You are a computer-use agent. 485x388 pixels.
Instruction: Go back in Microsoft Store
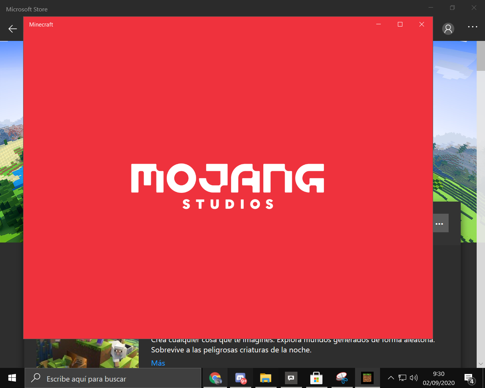(13, 29)
